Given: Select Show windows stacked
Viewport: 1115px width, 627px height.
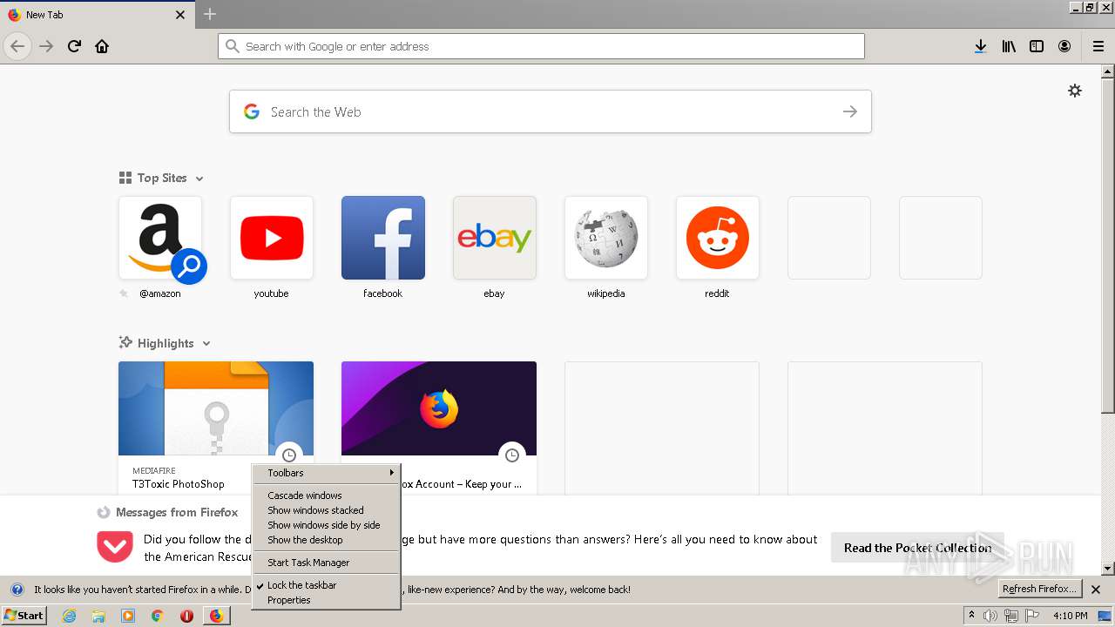Looking at the screenshot, I should tap(326, 510).
